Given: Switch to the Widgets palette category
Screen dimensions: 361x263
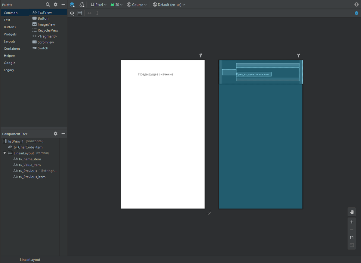Looking at the screenshot, I should pos(10,34).
